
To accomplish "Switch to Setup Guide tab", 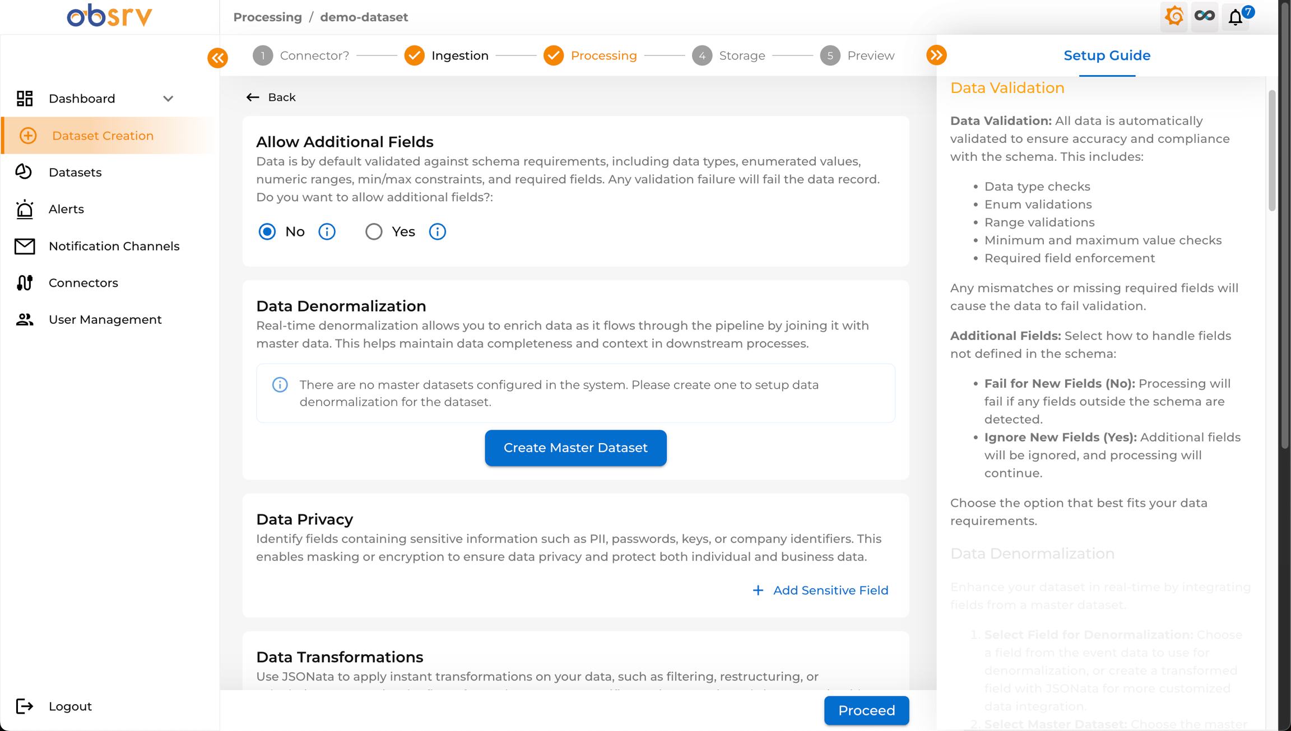I will coord(1107,55).
